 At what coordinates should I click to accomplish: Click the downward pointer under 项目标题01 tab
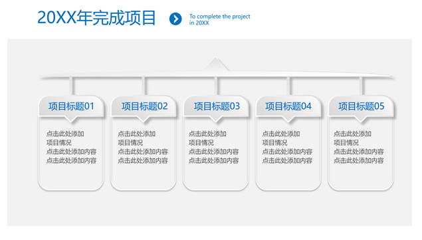click(x=71, y=120)
